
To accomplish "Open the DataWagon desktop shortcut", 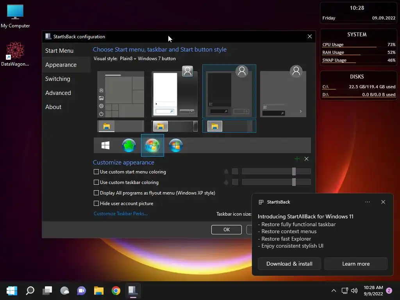I will point(15,54).
